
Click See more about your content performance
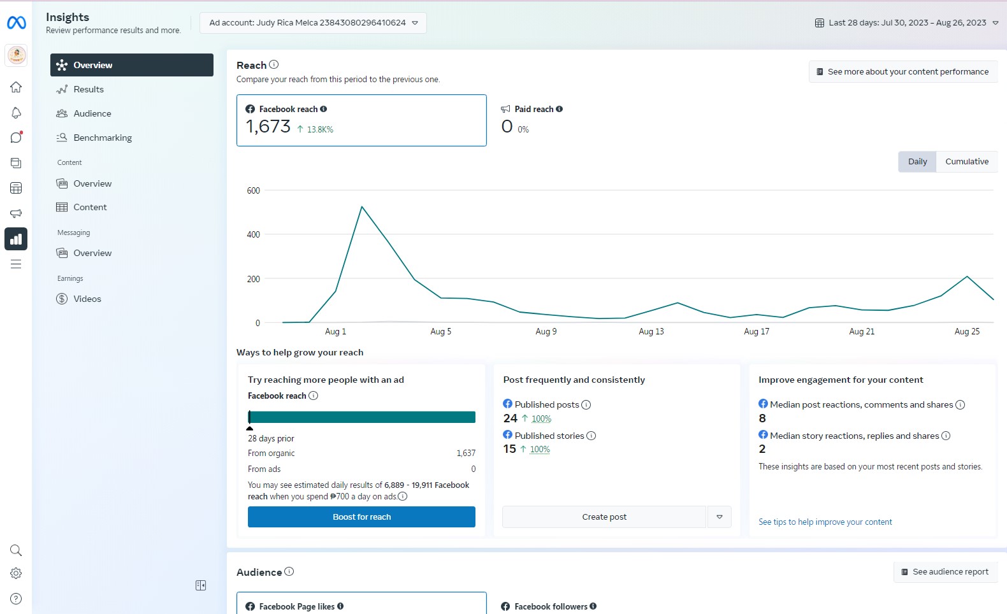pos(903,72)
